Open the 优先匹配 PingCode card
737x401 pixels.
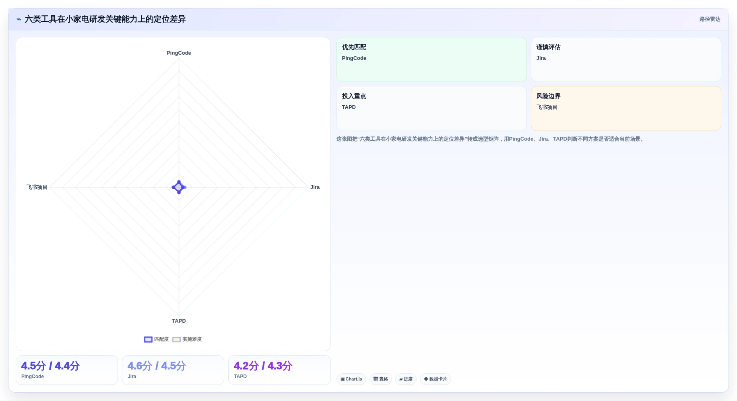click(x=431, y=59)
